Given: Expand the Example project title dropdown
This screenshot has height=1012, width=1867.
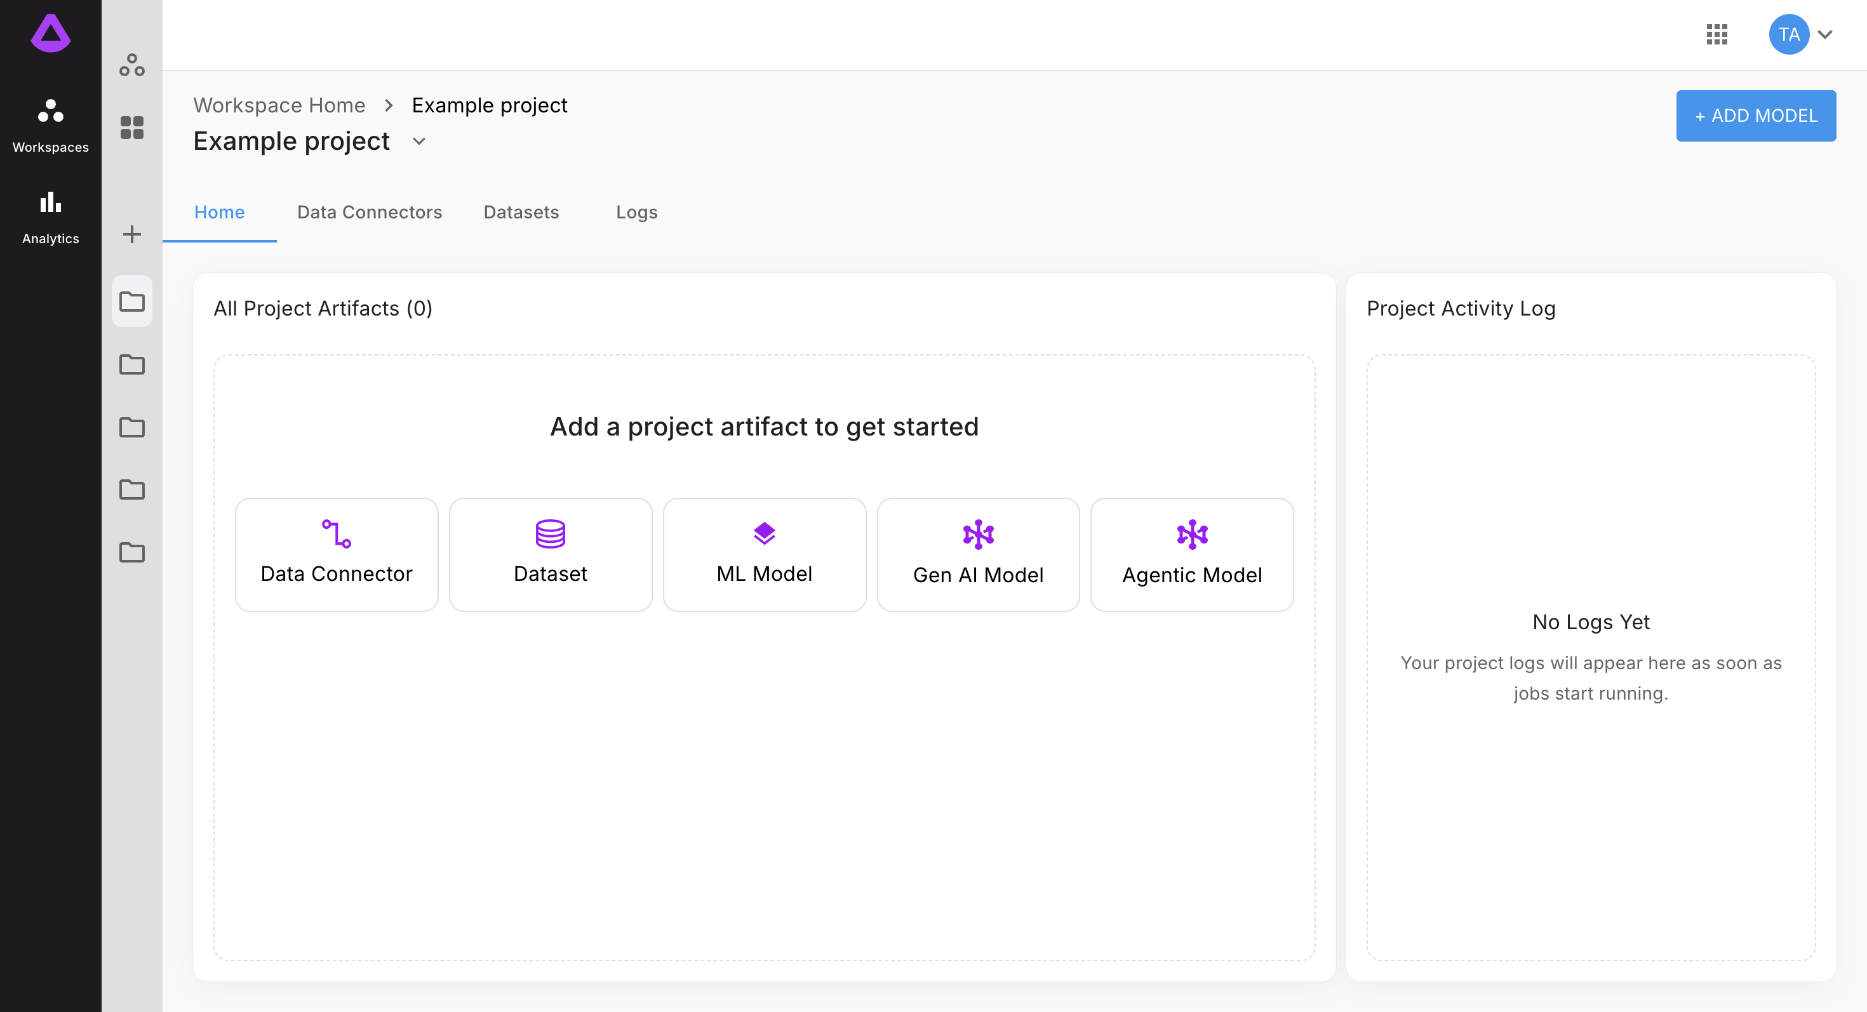Looking at the screenshot, I should pos(419,141).
